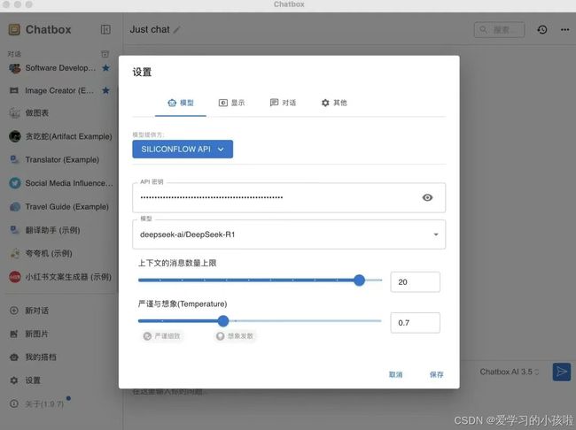Click the 小红书文案生成器 red avatar icon
The image size is (576, 430).
(x=15, y=277)
